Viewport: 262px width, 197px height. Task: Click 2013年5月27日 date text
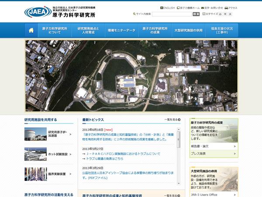pos(93,149)
